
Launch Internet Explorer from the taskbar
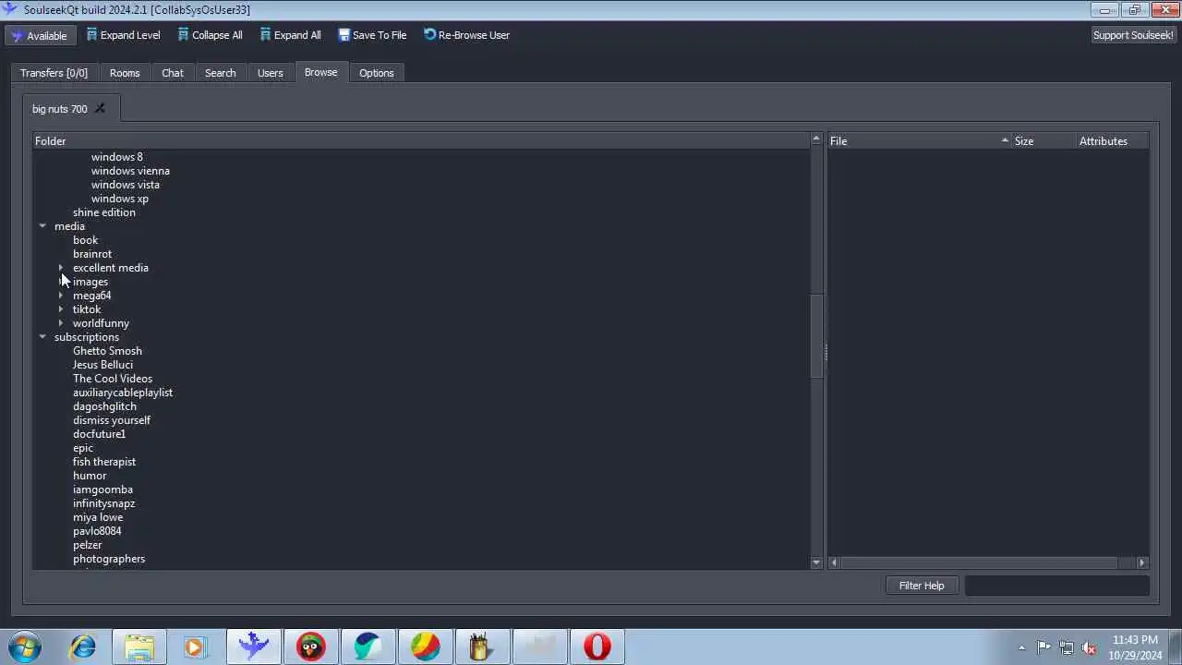(83, 647)
